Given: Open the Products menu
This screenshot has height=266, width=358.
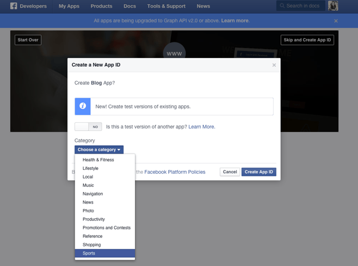Looking at the screenshot, I should click(101, 6).
